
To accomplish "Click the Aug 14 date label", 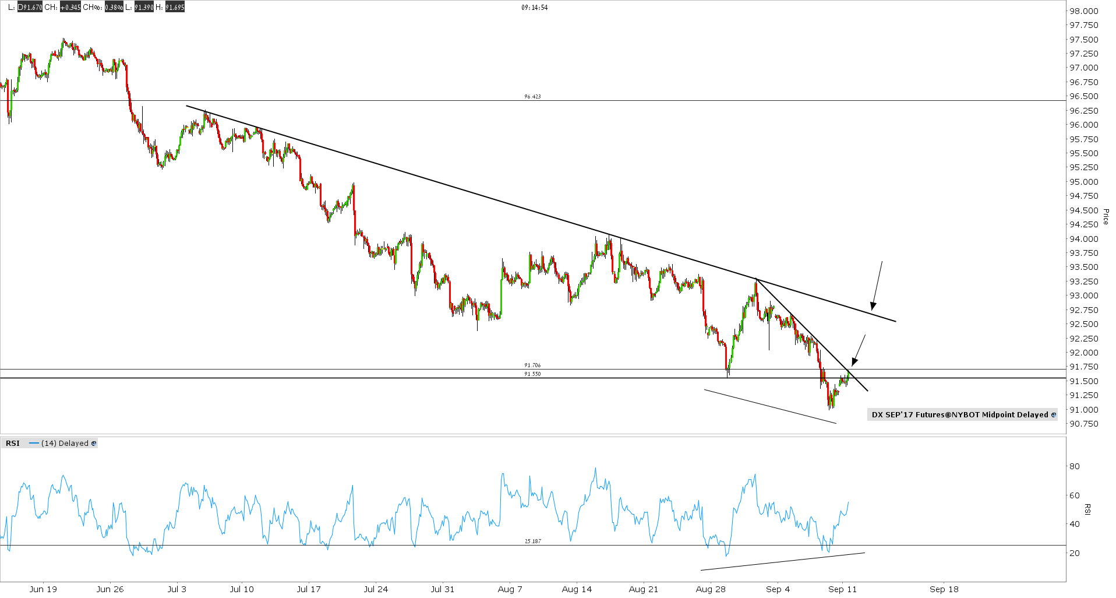I will pyautogui.click(x=577, y=589).
